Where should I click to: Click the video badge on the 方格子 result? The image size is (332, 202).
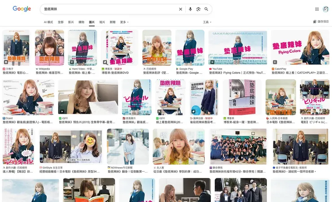[x=6, y=62]
